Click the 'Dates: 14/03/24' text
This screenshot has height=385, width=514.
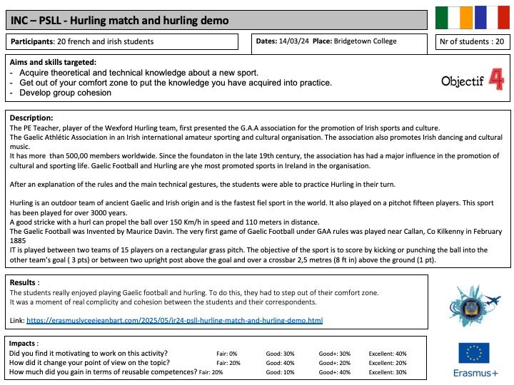coord(282,41)
